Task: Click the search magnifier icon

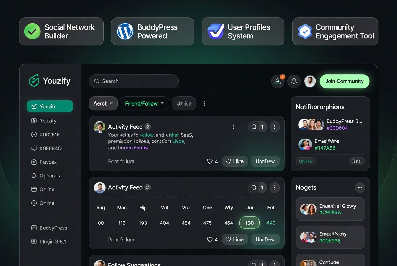Action: tap(97, 81)
